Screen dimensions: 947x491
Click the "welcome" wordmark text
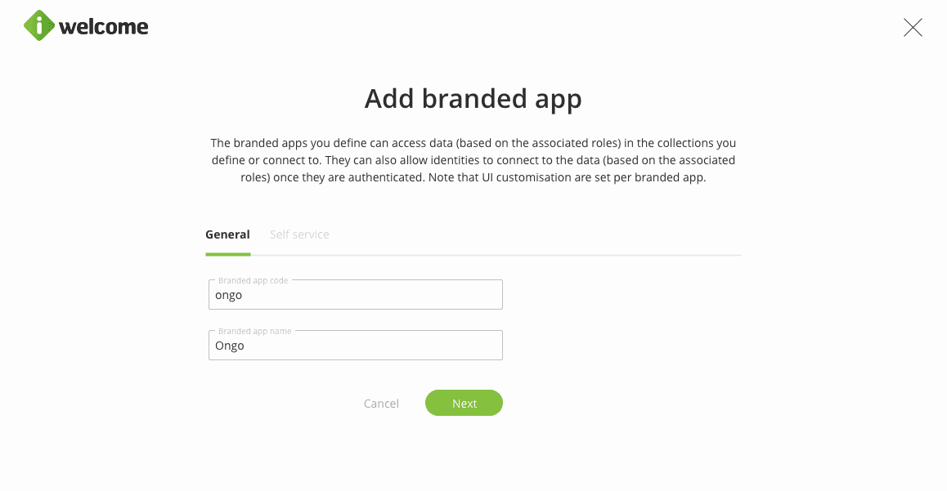[x=103, y=27]
